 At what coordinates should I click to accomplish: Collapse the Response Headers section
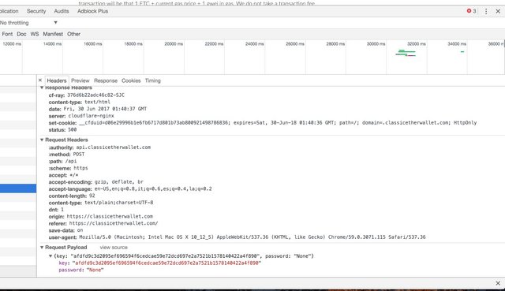coord(42,88)
